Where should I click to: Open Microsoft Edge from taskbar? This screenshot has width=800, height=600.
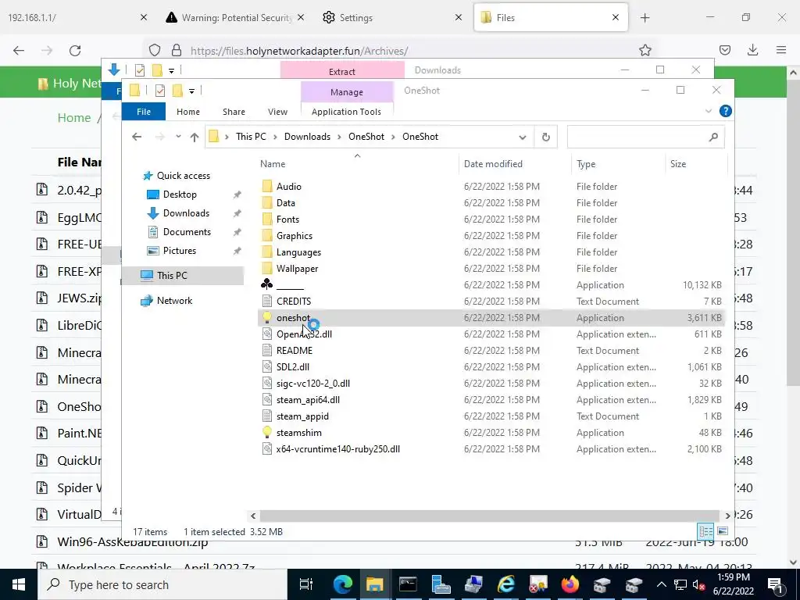tap(342, 584)
